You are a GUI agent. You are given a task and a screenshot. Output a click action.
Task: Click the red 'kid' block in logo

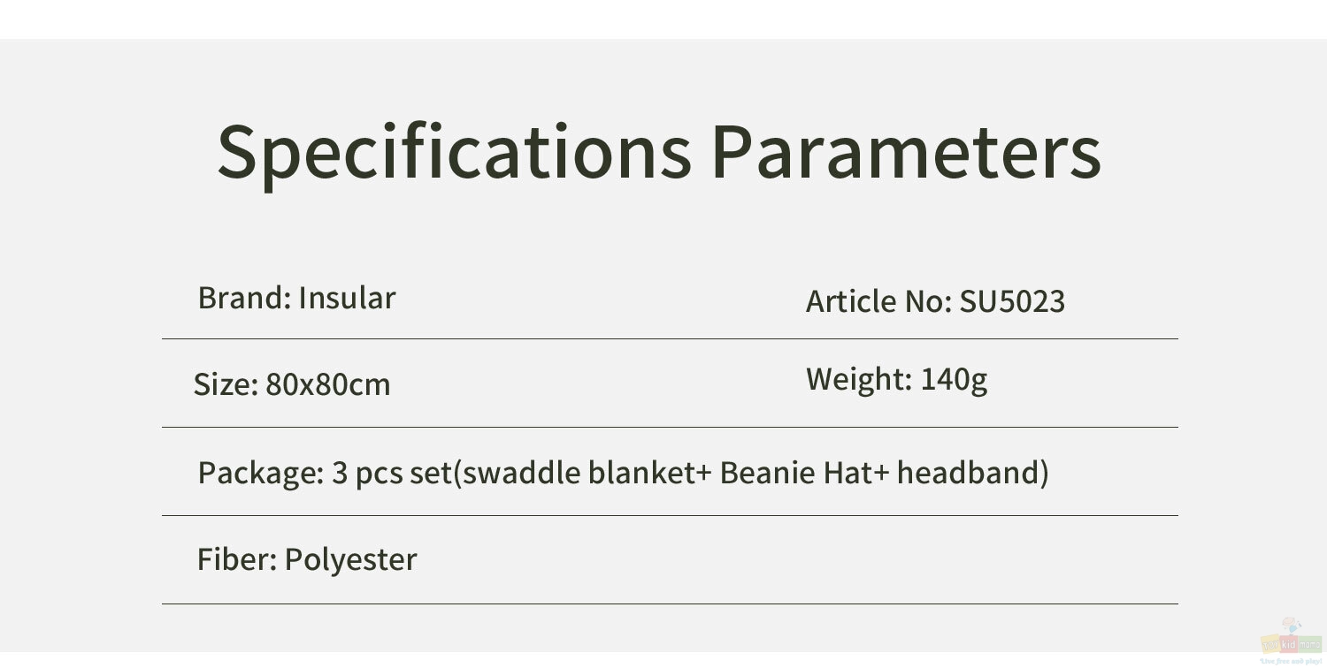pyautogui.click(x=1289, y=644)
